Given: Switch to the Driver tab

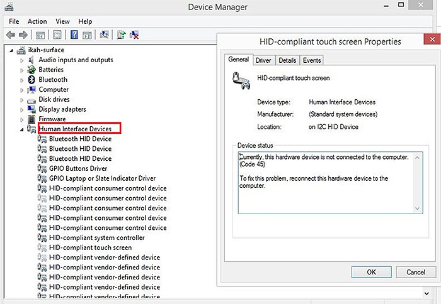Looking at the screenshot, I should tap(263, 60).
